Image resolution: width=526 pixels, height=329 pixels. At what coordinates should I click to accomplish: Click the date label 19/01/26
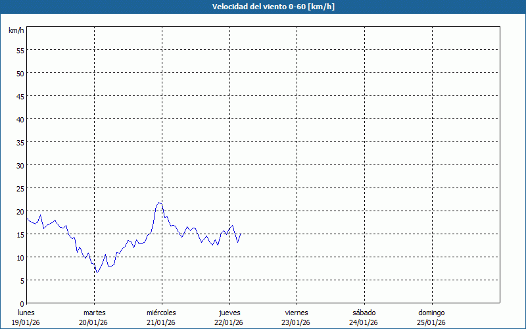tap(26, 322)
